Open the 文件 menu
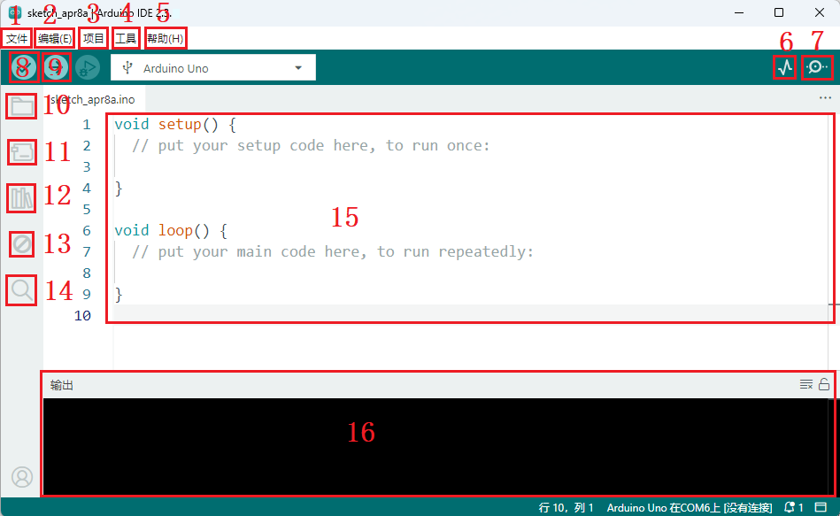Image resolution: width=840 pixels, height=516 pixels. (x=17, y=39)
